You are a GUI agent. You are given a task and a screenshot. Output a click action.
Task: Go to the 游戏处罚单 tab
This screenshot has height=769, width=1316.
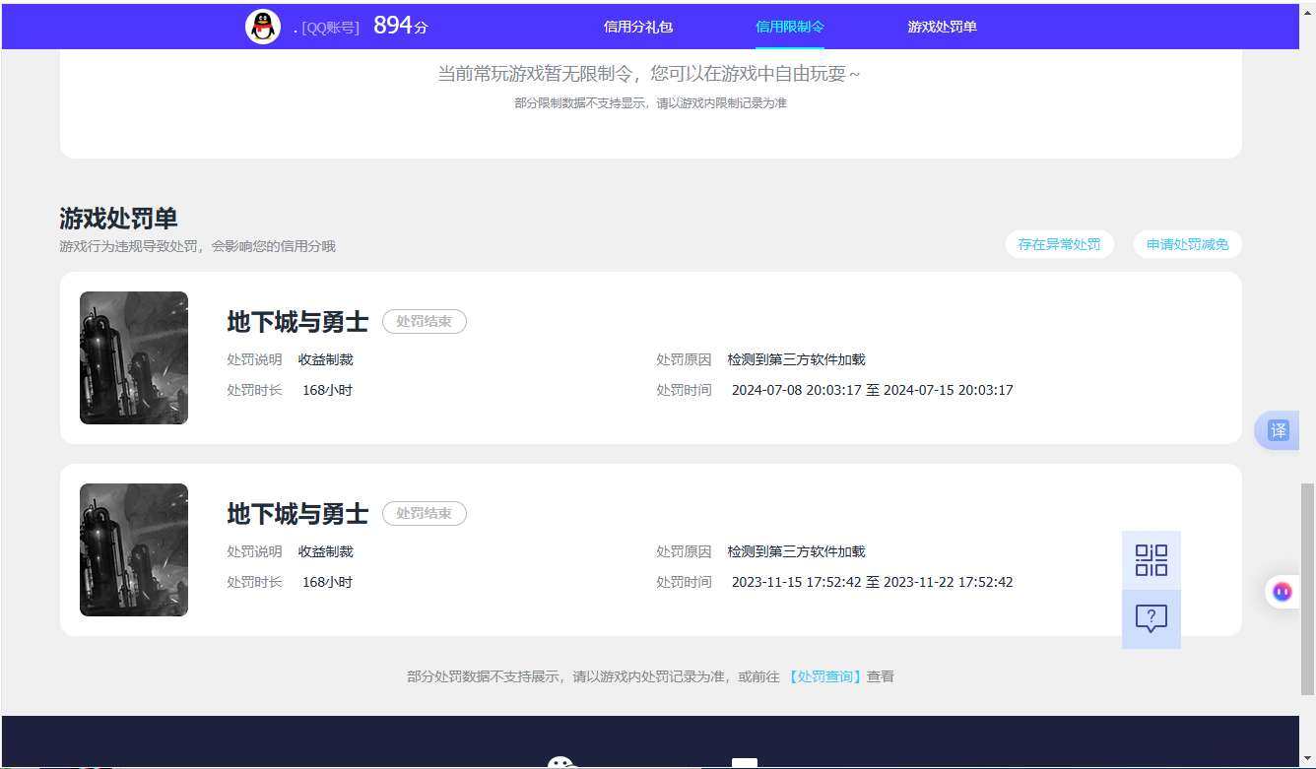[x=943, y=27]
